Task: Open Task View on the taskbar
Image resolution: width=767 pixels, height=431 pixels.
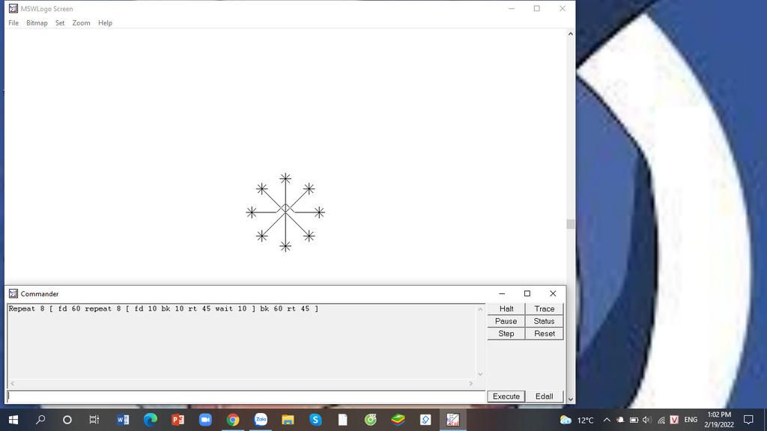Action: (94, 420)
